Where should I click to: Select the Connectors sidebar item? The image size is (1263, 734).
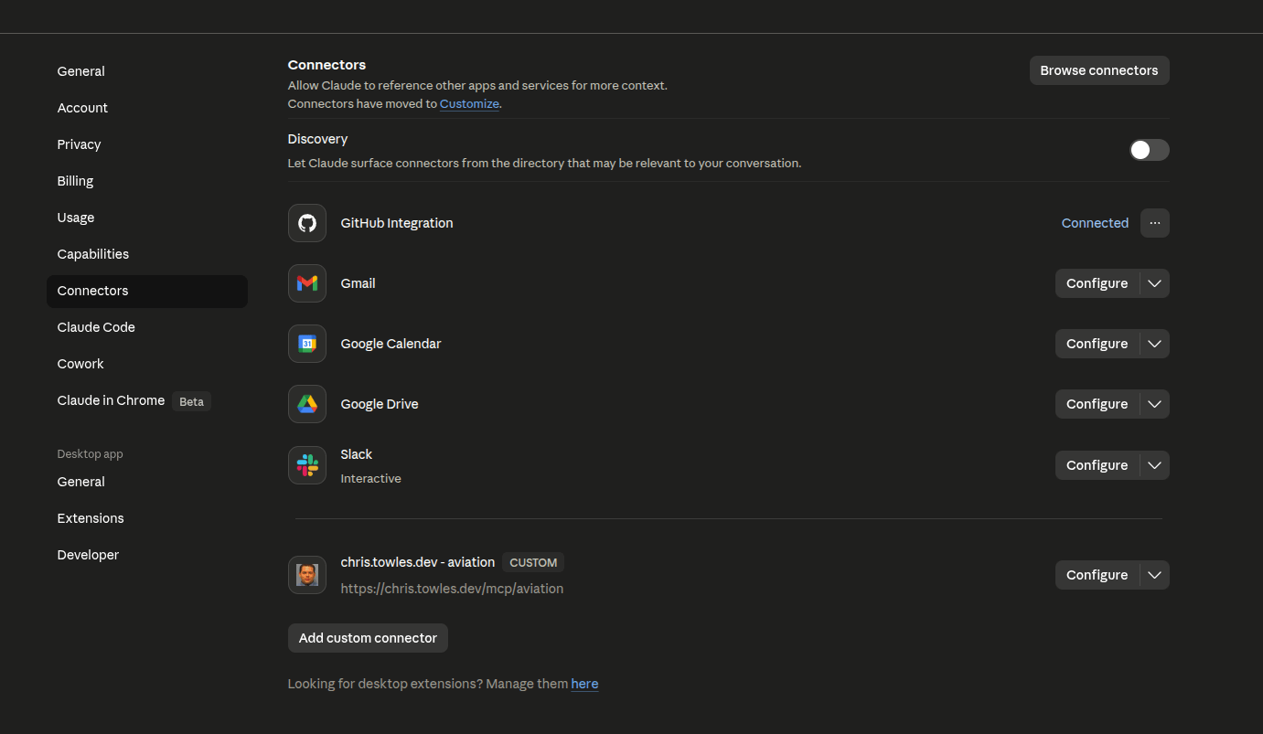147,291
